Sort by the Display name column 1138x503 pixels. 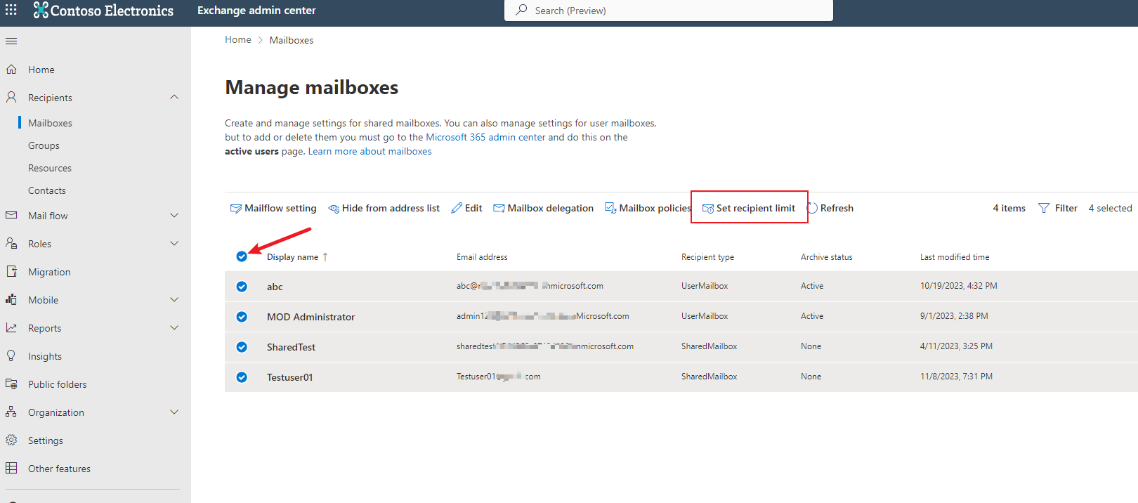click(x=292, y=257)
